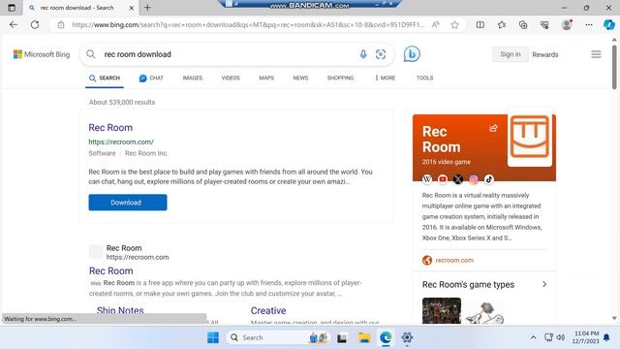The image size is (620, 349).
Task: Open a new tab with plus button
Action: click(x=147, y=8)
